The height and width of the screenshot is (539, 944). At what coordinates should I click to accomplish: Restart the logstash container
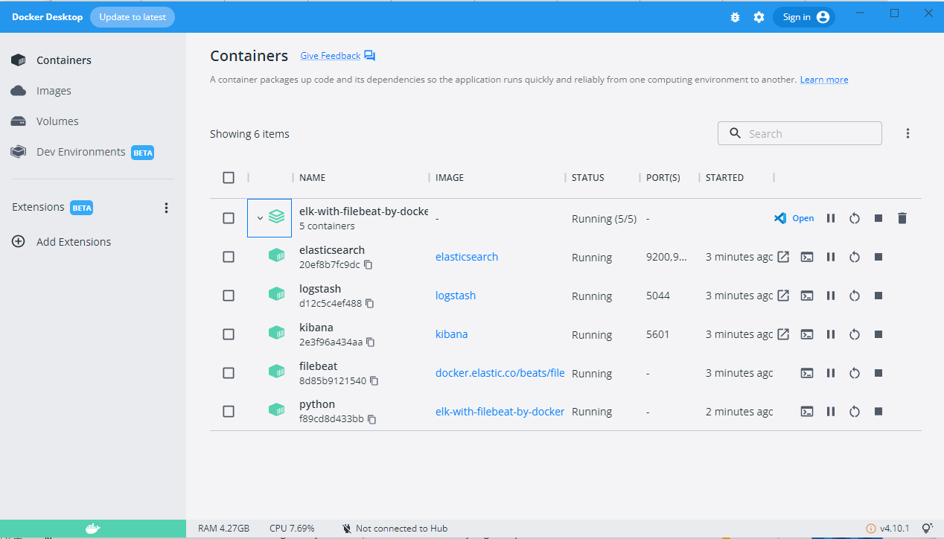(x=855, y=296)
